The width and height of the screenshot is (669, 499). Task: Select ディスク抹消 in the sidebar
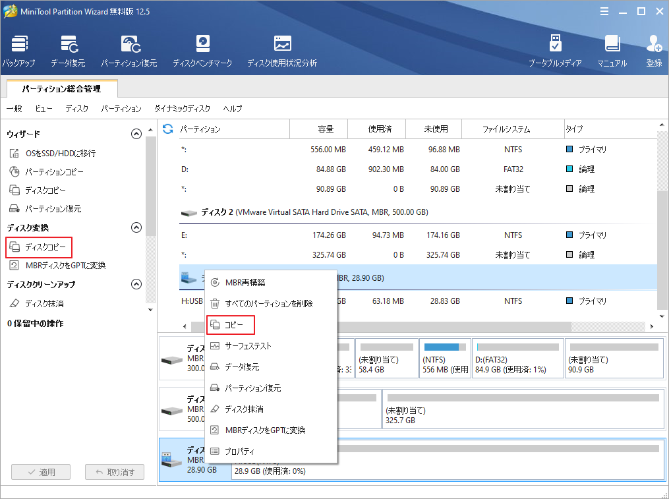(37, 303)
